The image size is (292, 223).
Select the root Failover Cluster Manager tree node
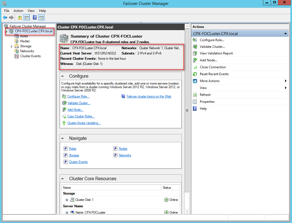pyautogui.click(x=28, y=26)
